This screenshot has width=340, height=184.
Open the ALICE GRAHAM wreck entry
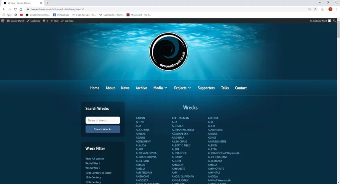click(217, 157)
